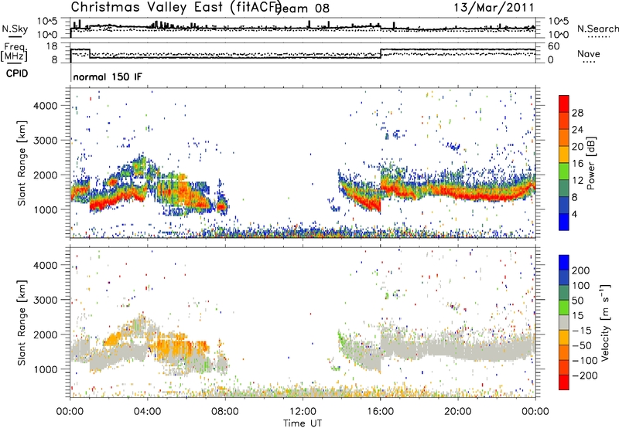This screenshot has width=619, height=428.
Task: Select the 'Time UT' axis title
Action: click(x=303, y=423)
